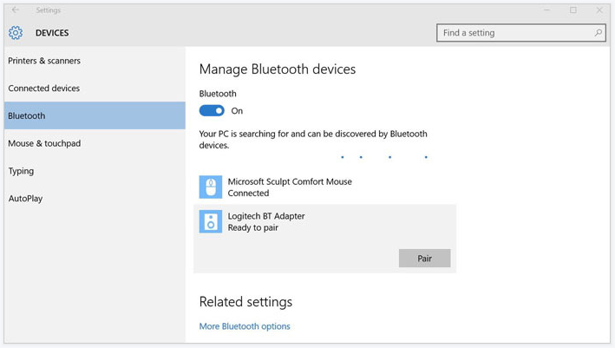Maximize the Settings window
615x348 pixels.
tap(572, 10)
